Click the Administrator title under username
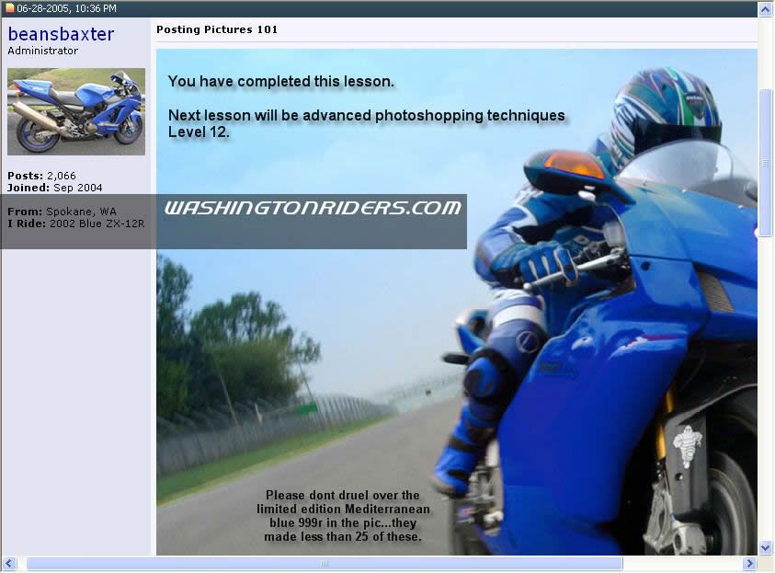775x573 pixels. point(42,52)
